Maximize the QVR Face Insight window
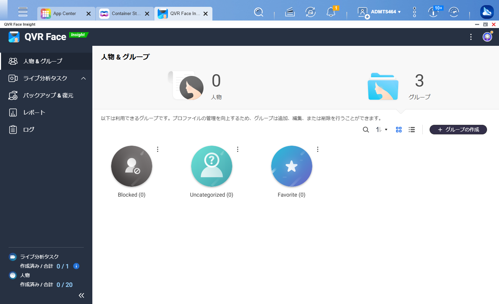 [485, 25]
